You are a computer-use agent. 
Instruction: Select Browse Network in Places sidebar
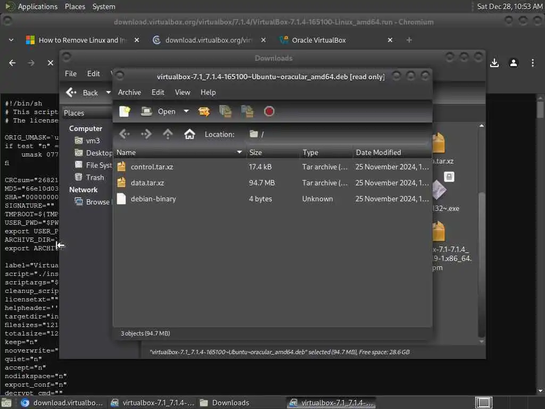tap(93, 202)
